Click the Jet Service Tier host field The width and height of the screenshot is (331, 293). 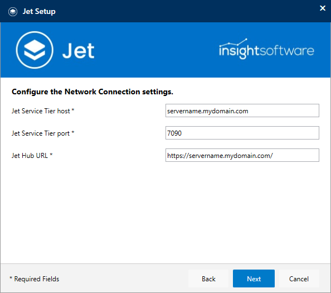point(242,111)
